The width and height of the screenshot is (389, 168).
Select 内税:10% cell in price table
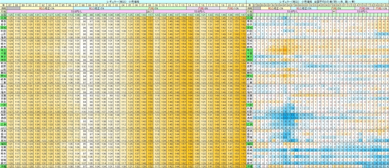coord(233,8)
